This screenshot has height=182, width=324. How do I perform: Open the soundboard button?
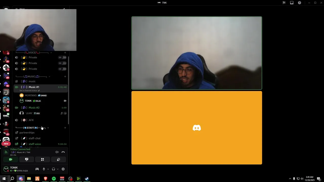point(58,160)
